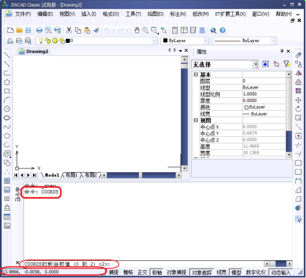
Task: Toggle 模型 model space button in status bar
Action: coord(236,272)
